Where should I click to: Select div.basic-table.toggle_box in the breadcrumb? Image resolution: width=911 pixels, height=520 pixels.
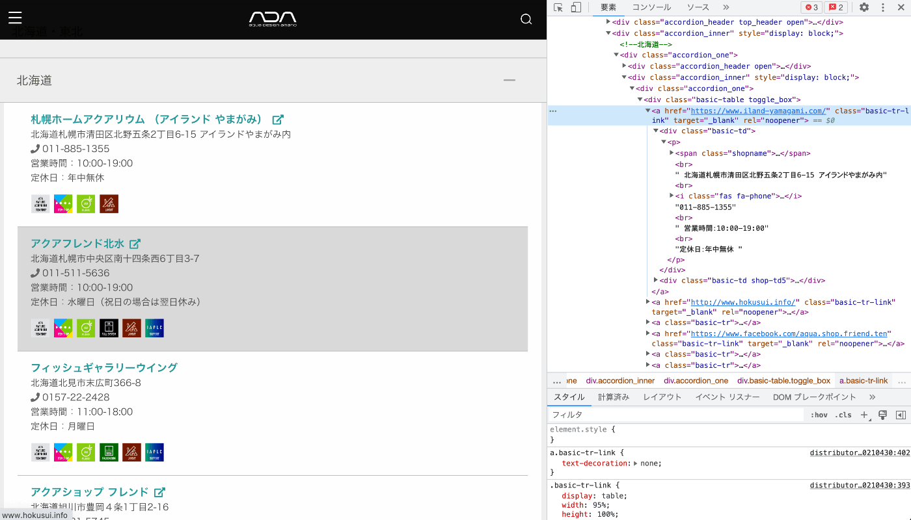(783, 381)
